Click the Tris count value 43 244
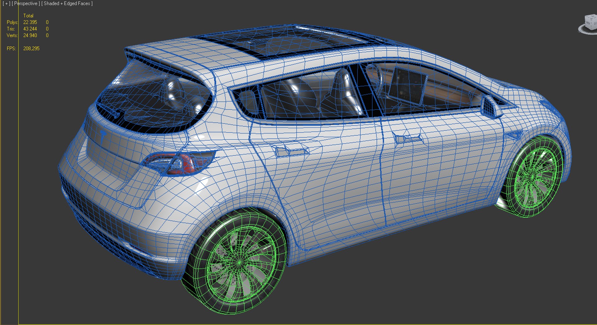The width and height of the screenshot is (597, 325). coord(30,29)
